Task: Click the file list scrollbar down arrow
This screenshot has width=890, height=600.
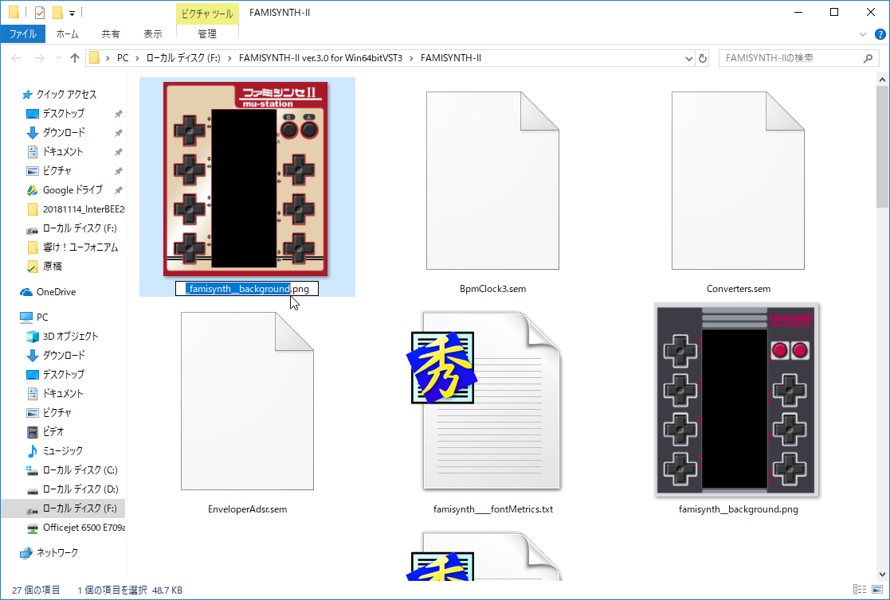Action: click(x=882, y=574)
